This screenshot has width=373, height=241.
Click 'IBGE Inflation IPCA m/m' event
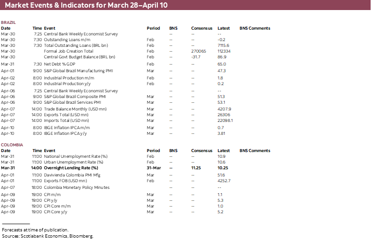click(x=67, y=128)
